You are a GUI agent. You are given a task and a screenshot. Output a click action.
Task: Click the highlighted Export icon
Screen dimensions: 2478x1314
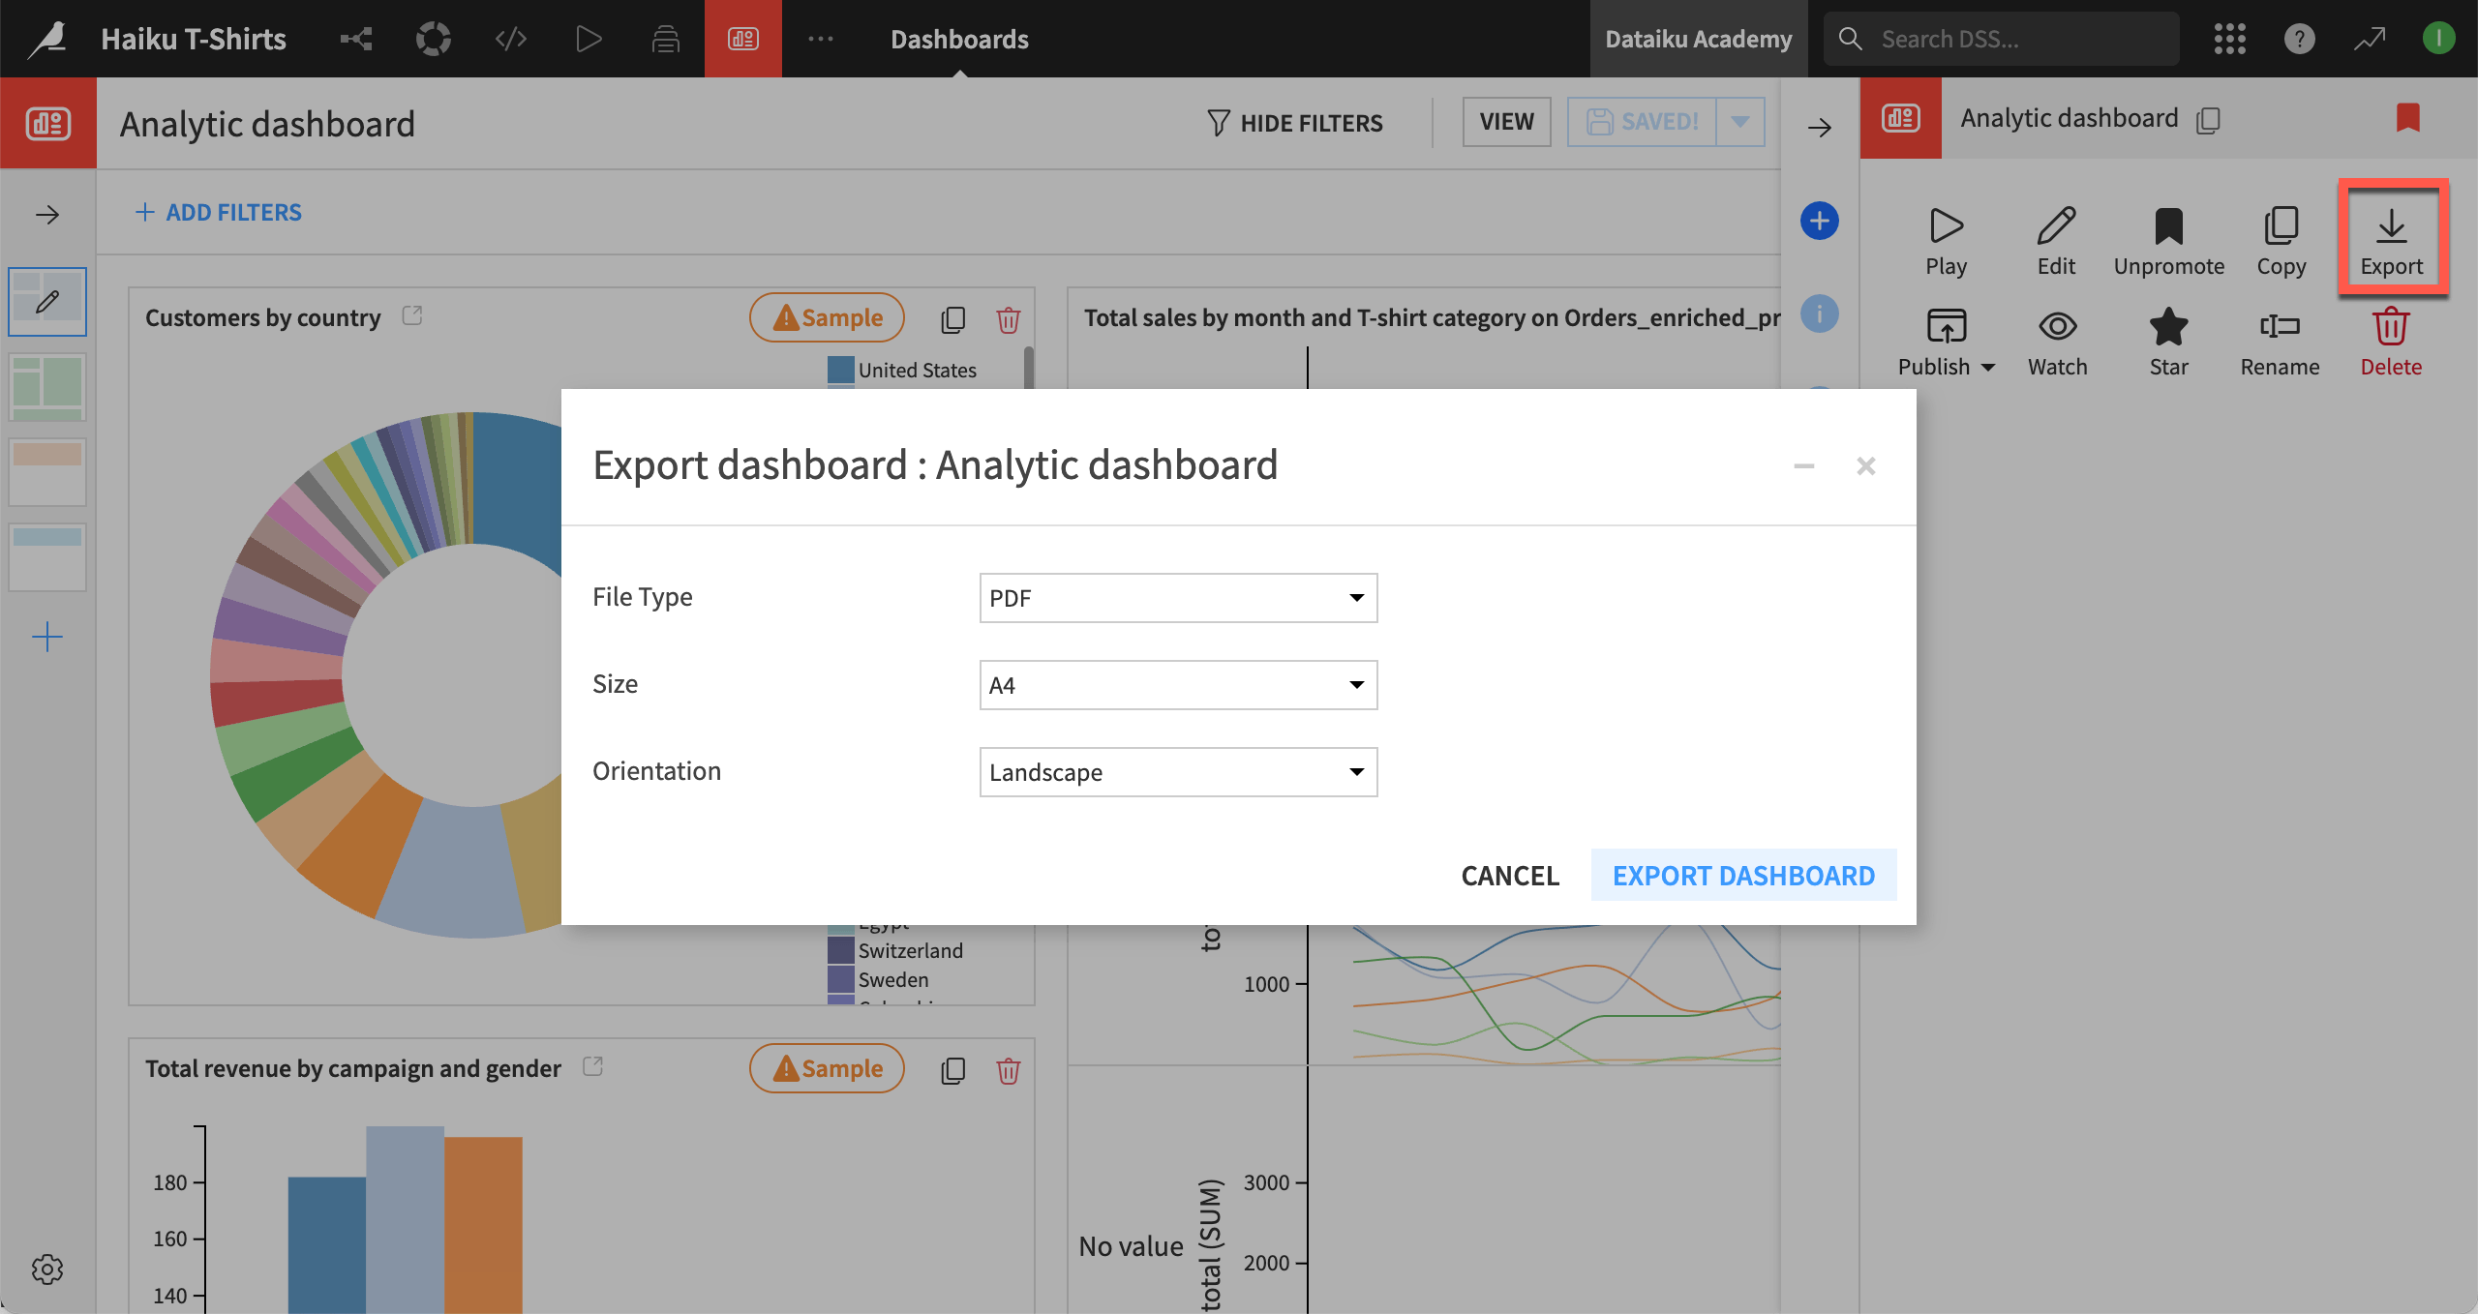click(x=2392, y=239)
